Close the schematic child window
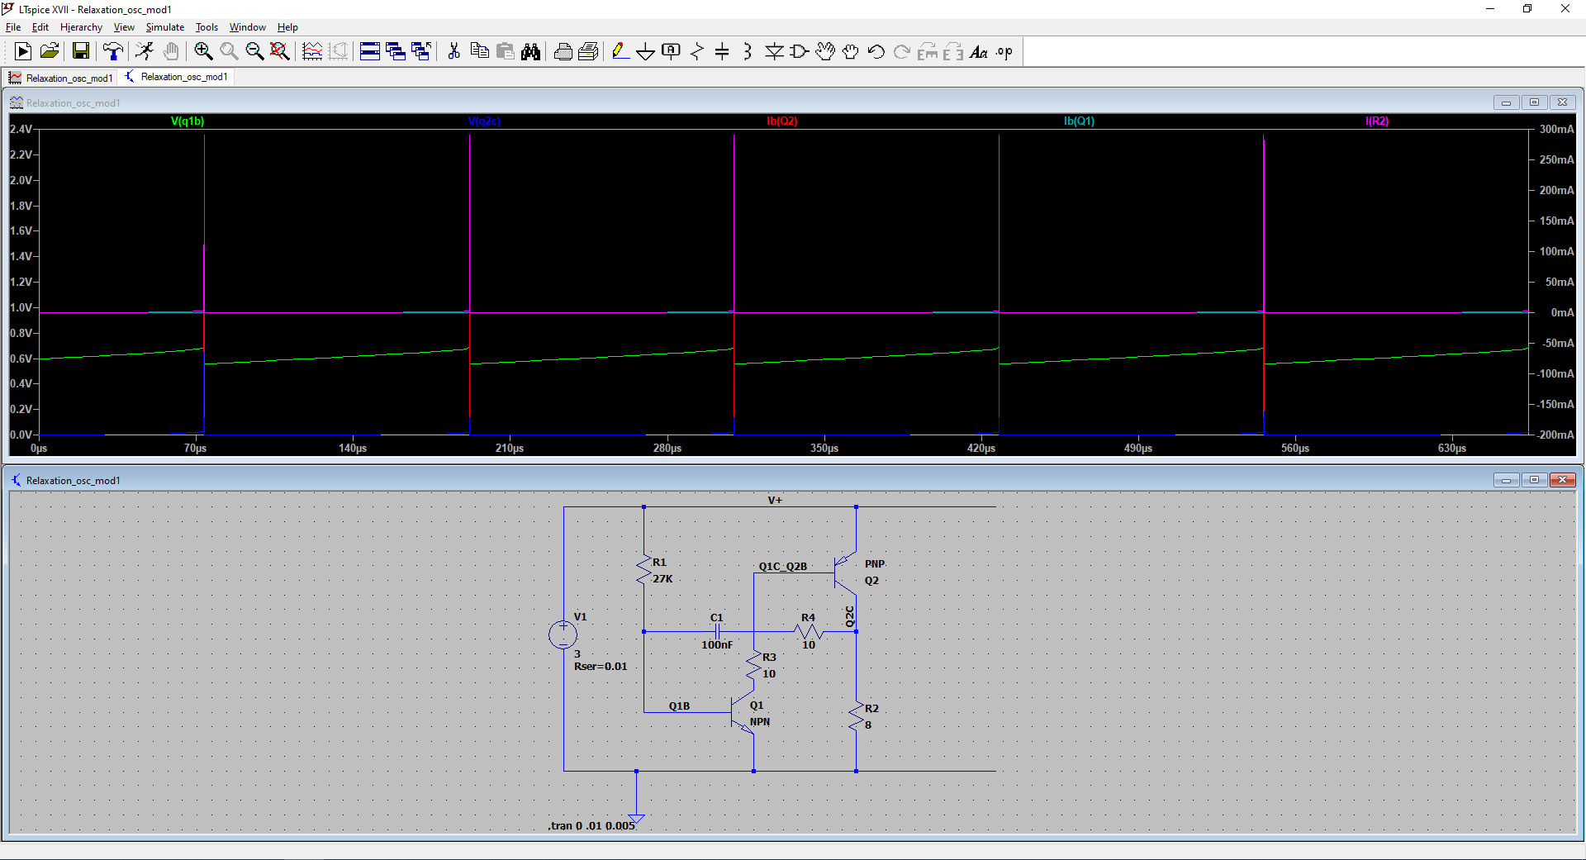1586x860 pixels. (1562, 480)
